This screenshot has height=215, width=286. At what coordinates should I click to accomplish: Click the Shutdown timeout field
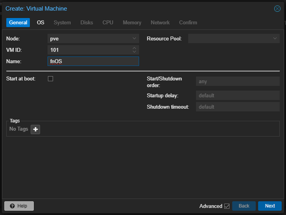[238, 107]
